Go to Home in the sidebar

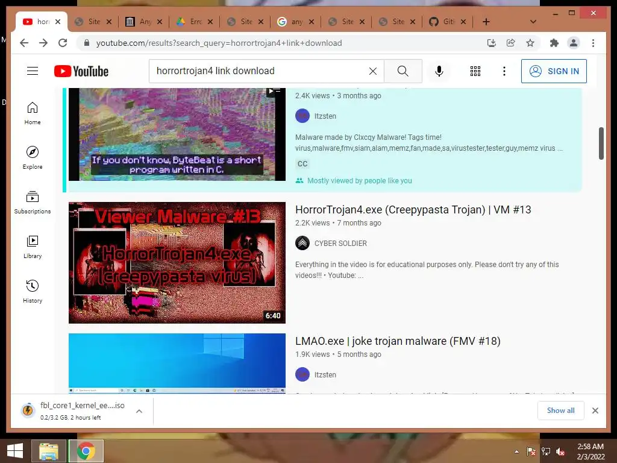point(33,113)
